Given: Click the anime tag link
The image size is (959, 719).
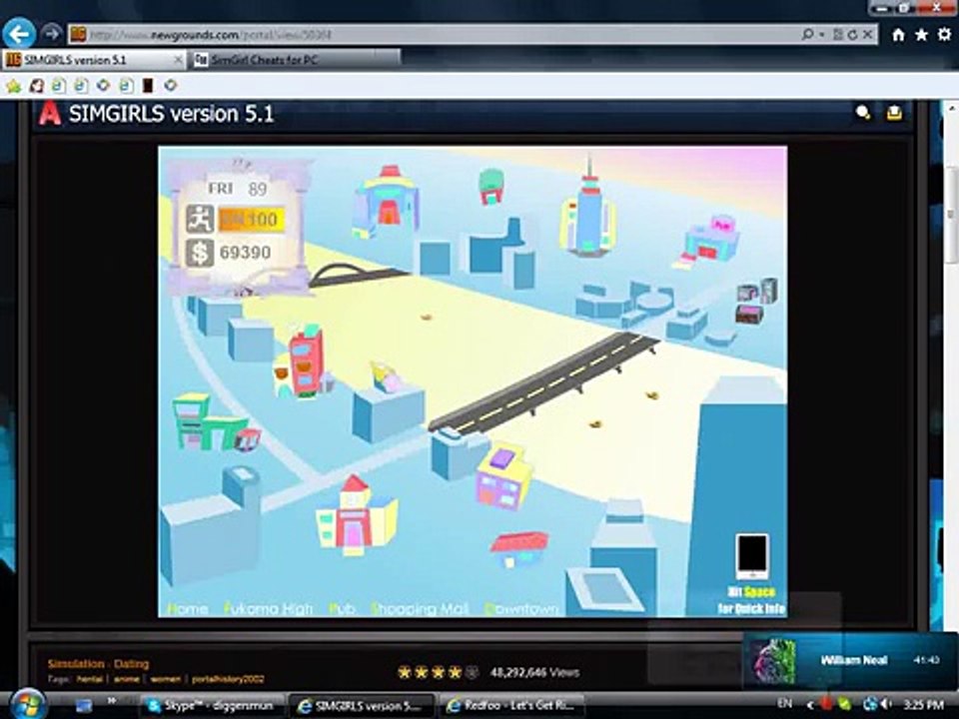Looking at the screenshot, I should pyautogui.click(x=127, y=679).
